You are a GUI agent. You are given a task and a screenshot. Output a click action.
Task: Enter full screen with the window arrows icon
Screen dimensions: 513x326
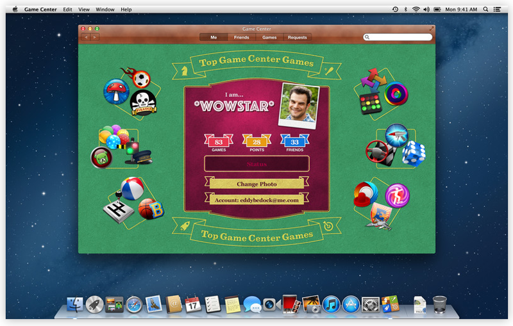point(432,29)
